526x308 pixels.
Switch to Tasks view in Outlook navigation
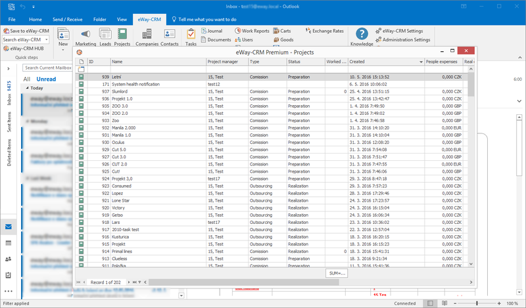click(9, 275)
